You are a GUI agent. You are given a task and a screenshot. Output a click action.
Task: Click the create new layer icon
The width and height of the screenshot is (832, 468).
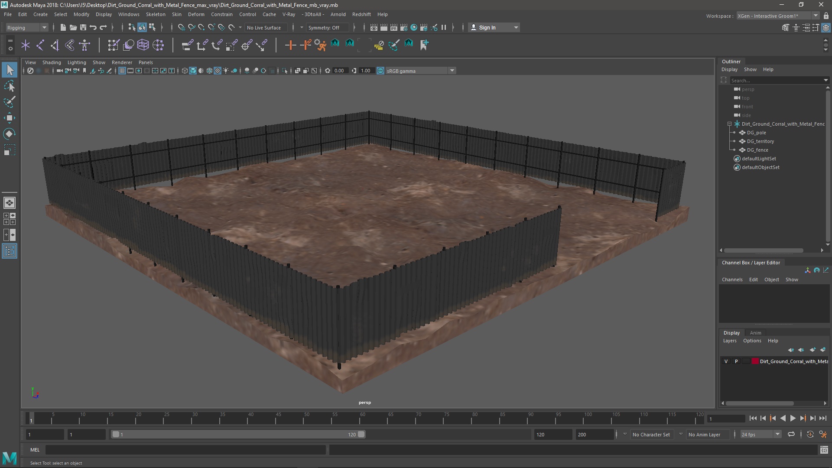(812, 350)
